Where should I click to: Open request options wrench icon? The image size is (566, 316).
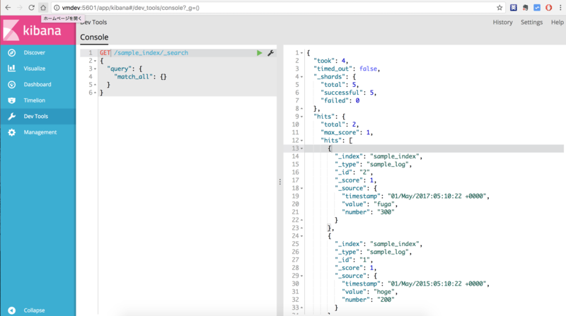270,53
